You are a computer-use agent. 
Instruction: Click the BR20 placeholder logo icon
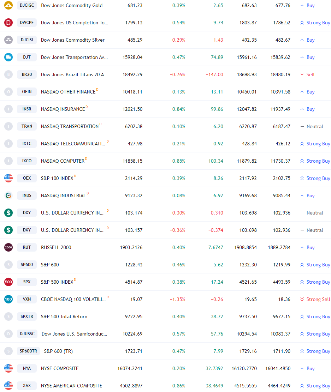point(8,74)
